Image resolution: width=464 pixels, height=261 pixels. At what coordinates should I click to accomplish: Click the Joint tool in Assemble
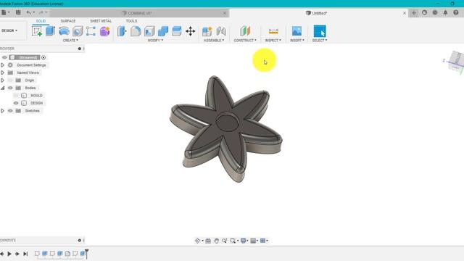pyautogui.click(x=221, y=31)
